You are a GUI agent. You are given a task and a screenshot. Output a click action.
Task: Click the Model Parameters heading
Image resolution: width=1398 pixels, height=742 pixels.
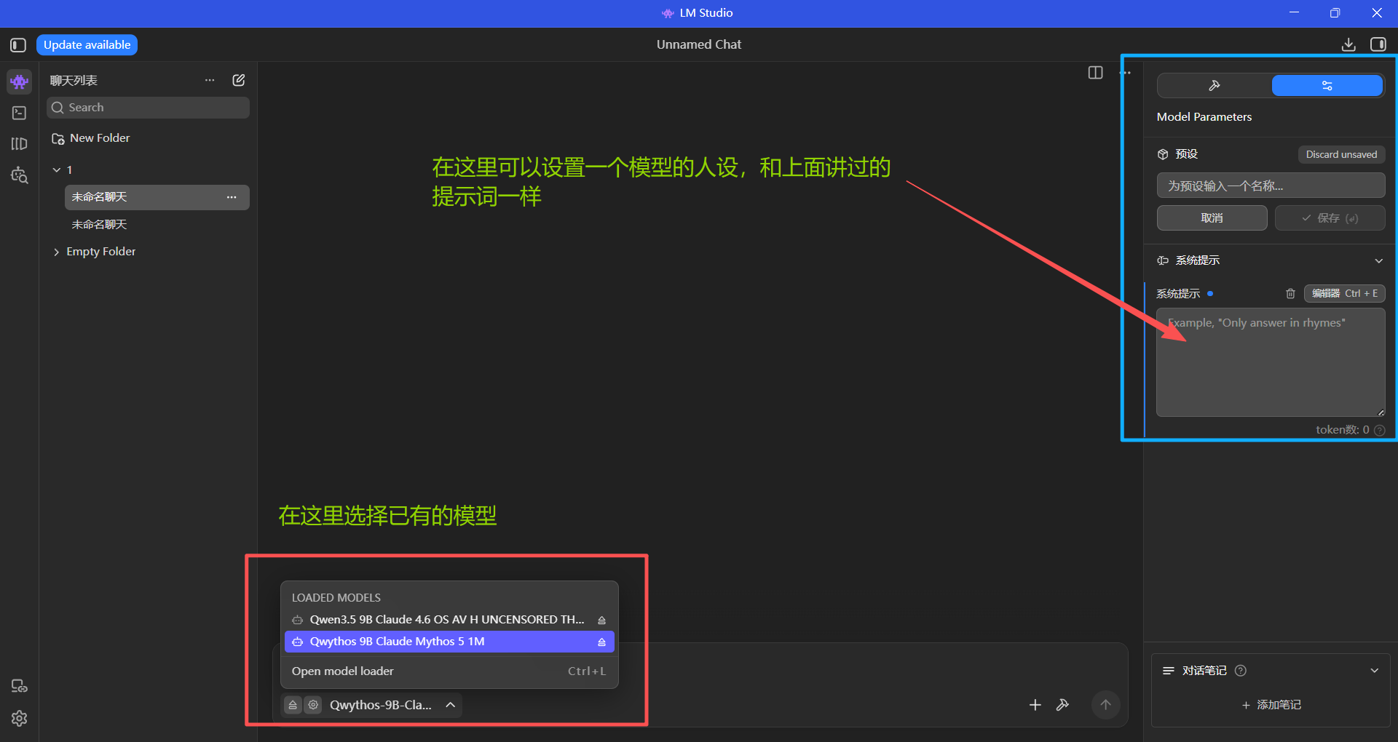[x=1204, y=117]
